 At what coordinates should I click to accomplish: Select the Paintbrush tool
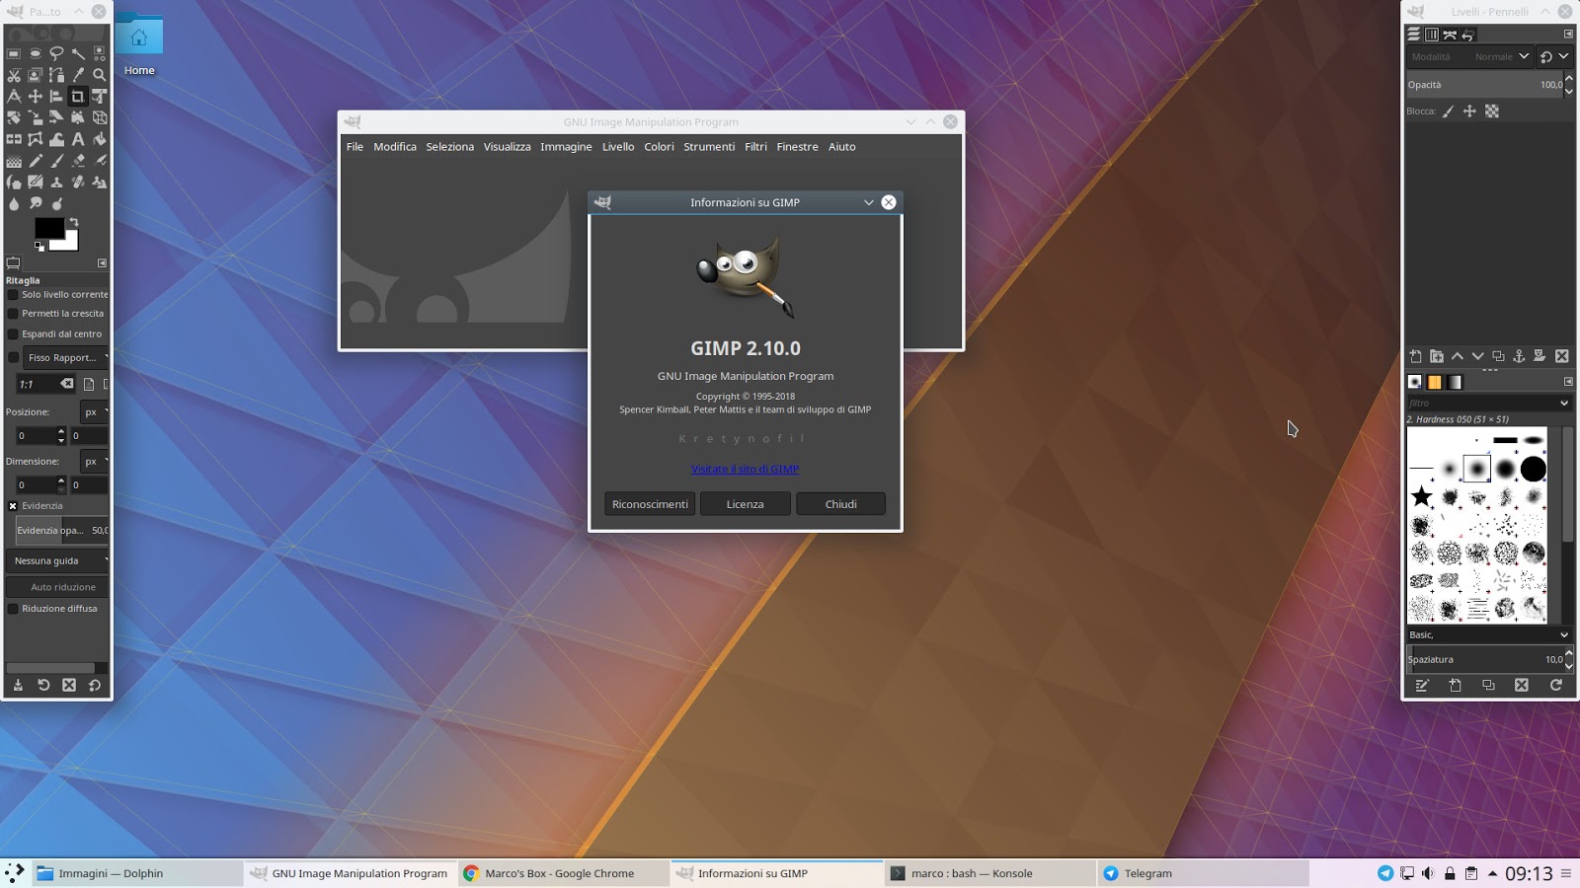pos(56,161)
